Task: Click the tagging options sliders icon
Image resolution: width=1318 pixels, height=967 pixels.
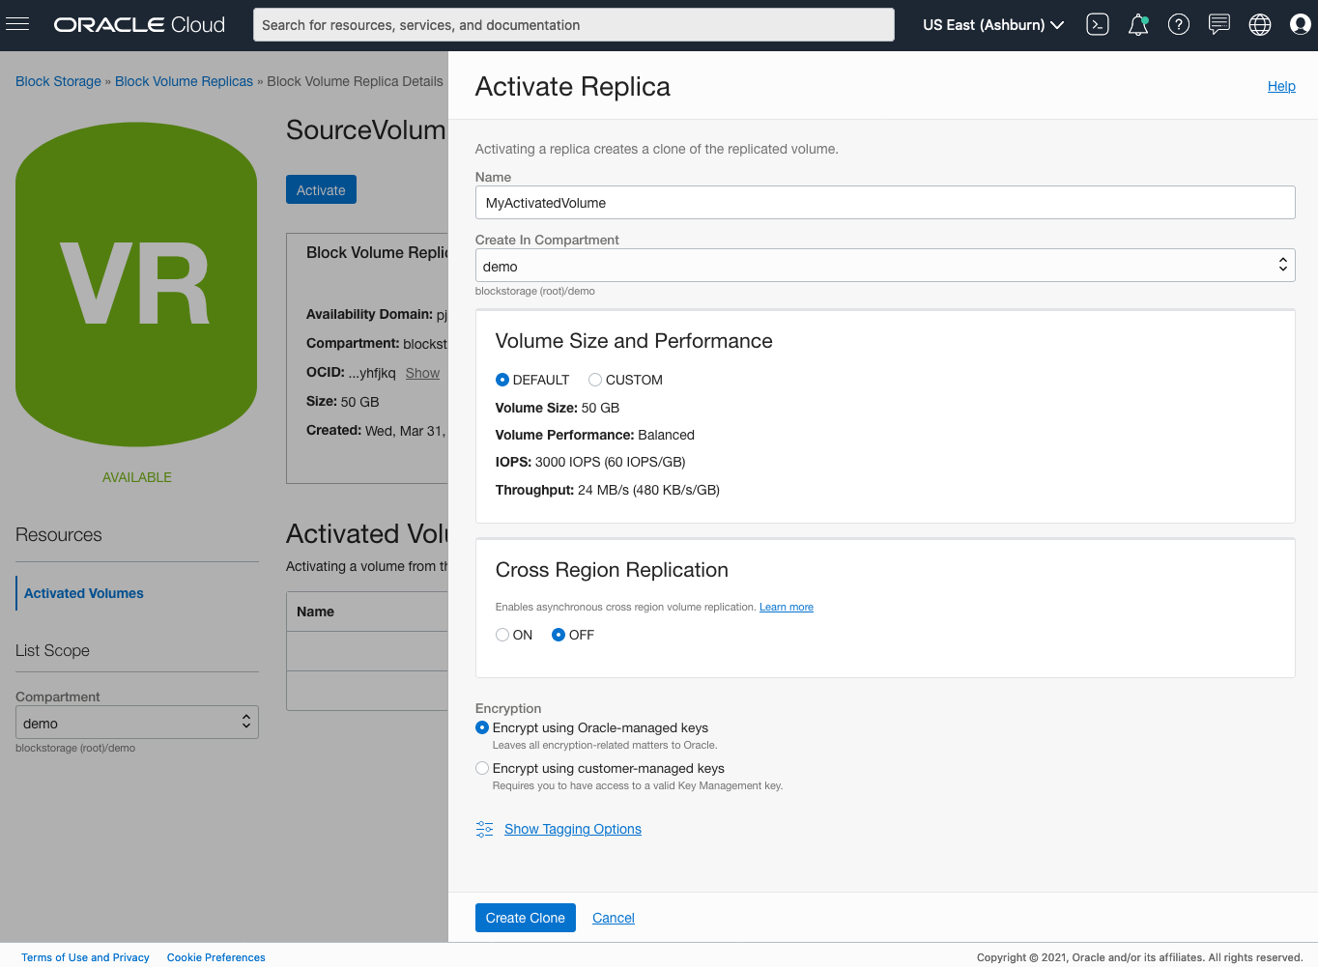Action: tap(484, 829)
